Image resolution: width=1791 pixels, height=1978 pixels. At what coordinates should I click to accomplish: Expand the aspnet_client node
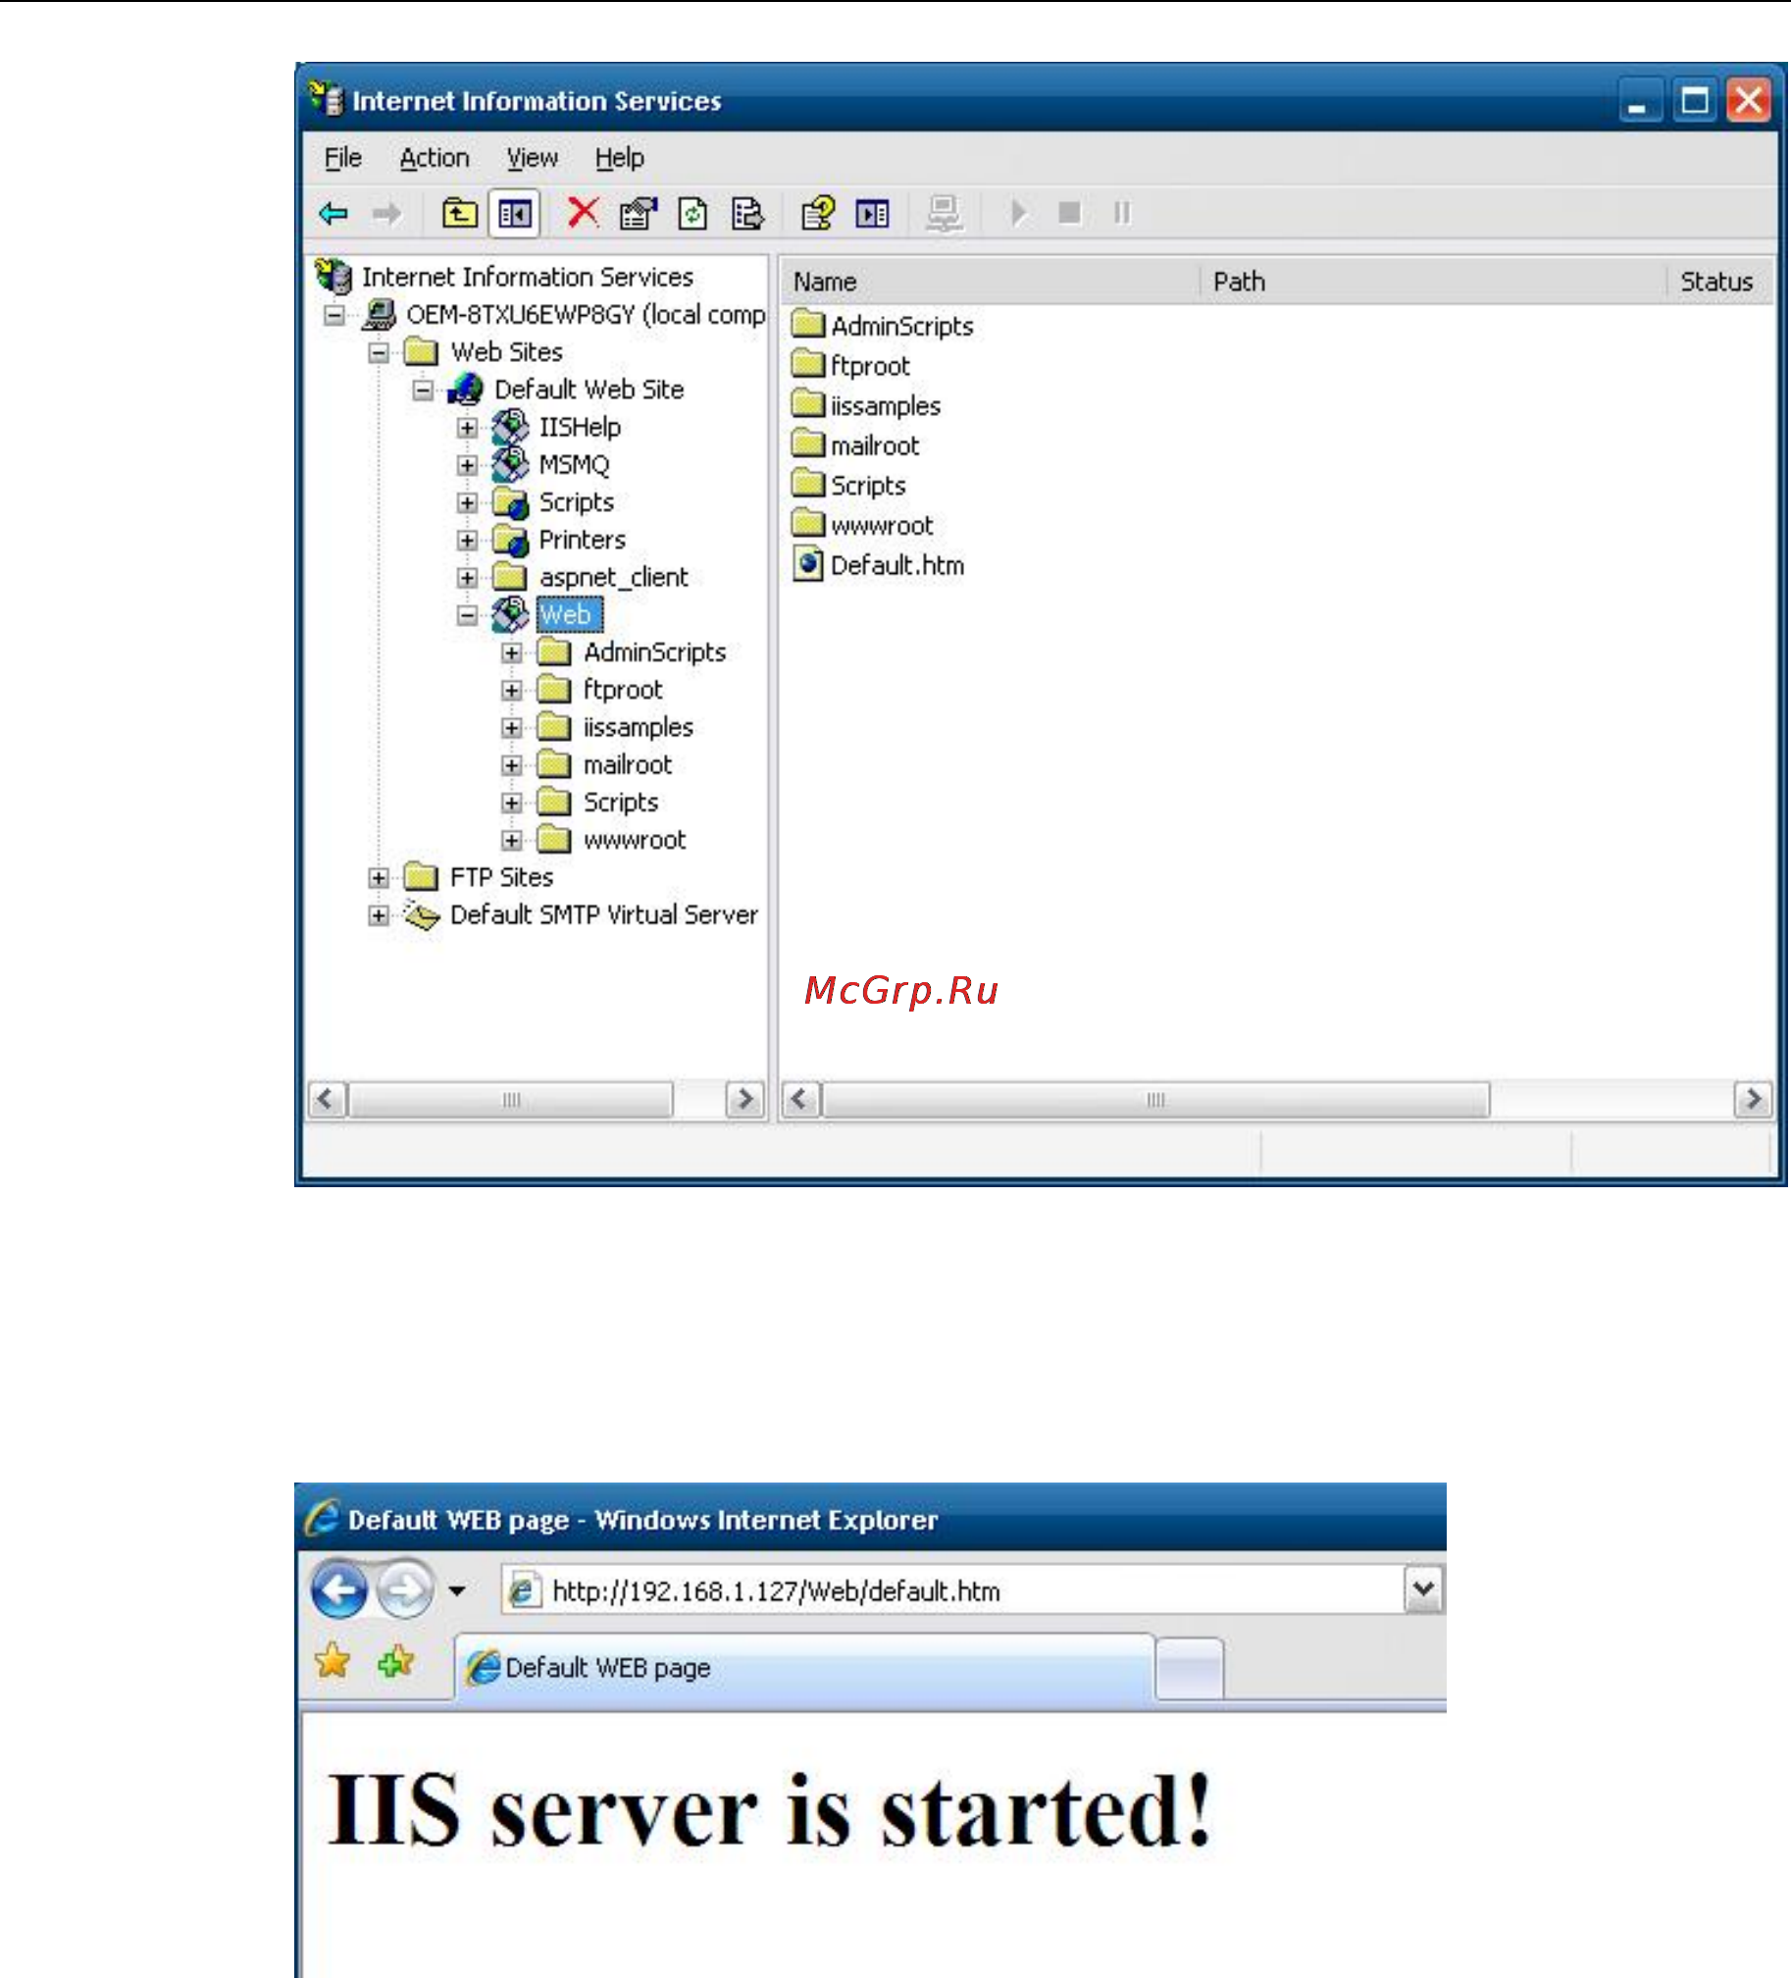468,579
